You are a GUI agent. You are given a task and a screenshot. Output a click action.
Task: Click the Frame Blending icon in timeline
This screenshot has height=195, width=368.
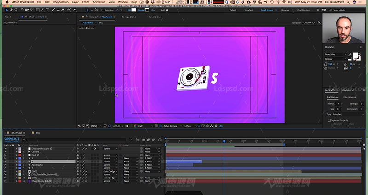point(149,140)
